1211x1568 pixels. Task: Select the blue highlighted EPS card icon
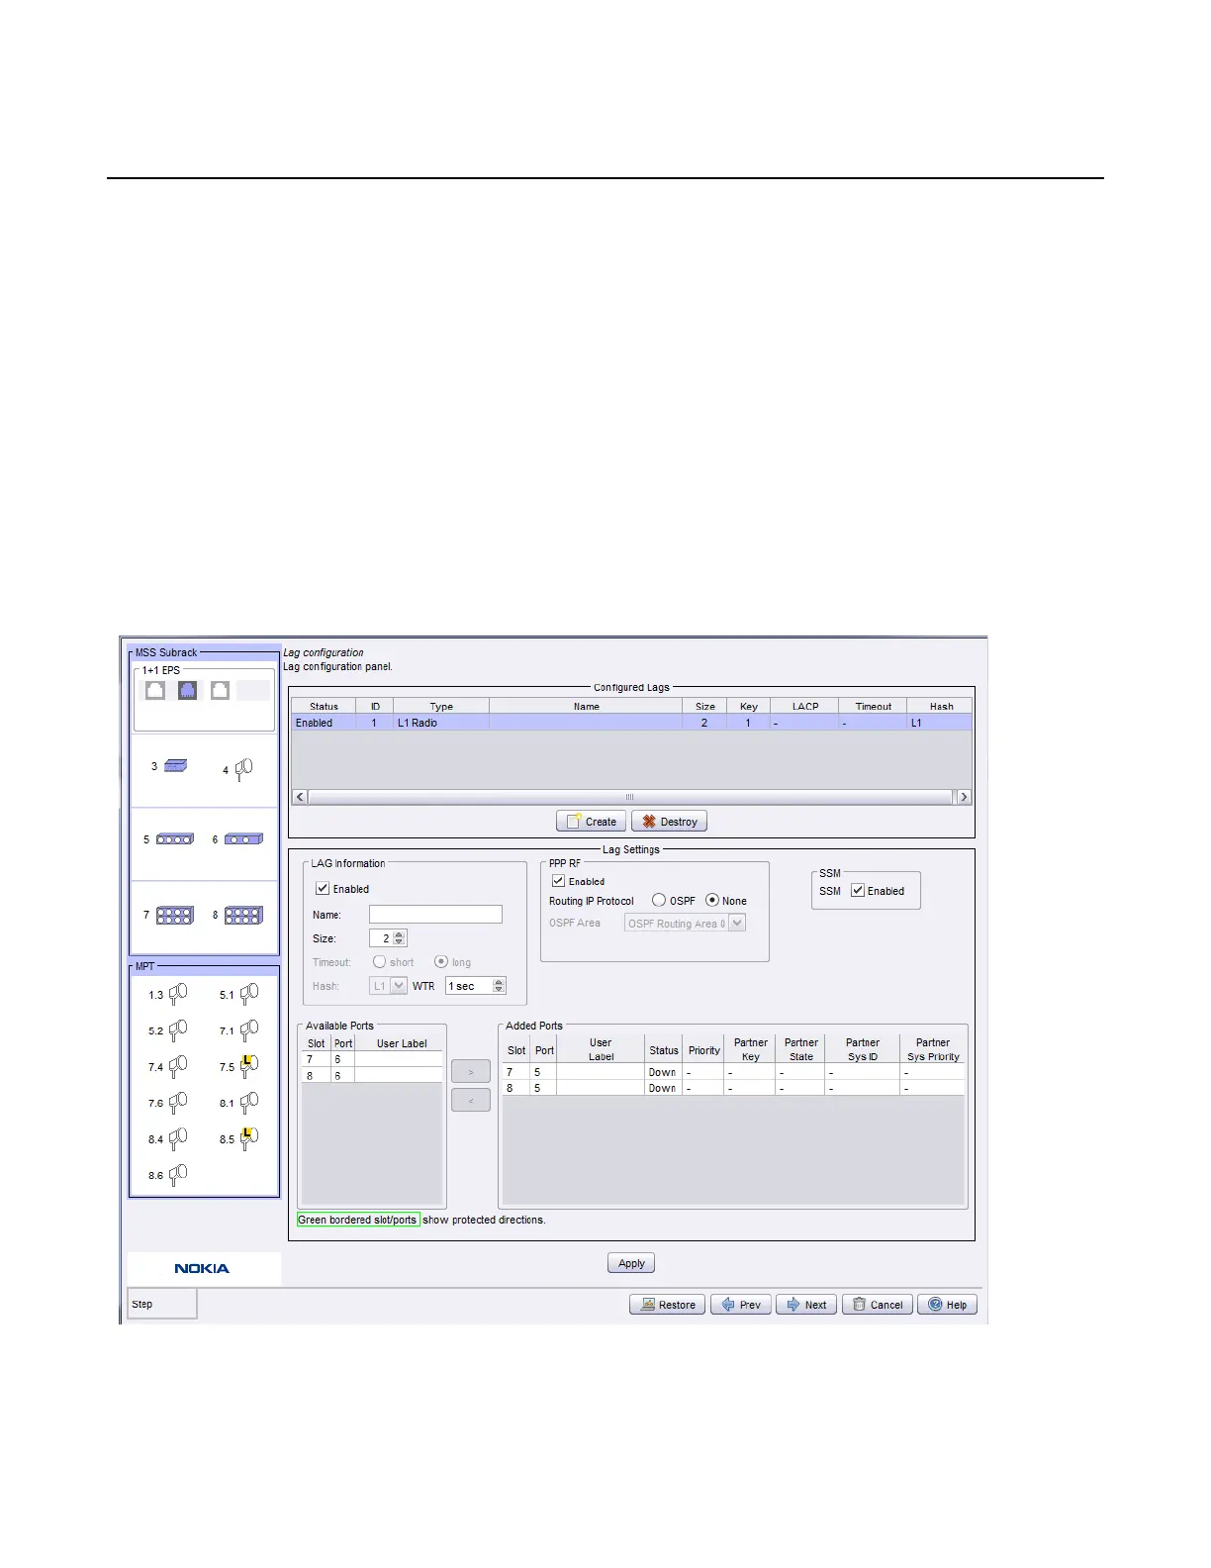[188, 690]
